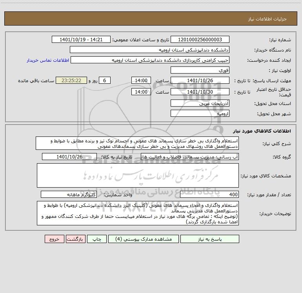302x293 pixels.
Task: Click the چاپ print button
Action: [97, 239]
